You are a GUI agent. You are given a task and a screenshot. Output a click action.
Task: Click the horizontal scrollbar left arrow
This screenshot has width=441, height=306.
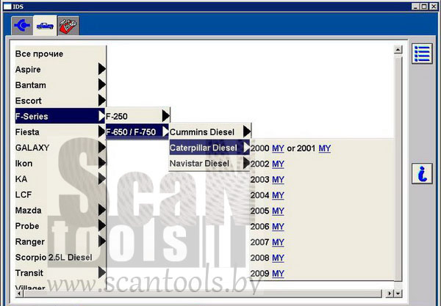pos(19,294)
